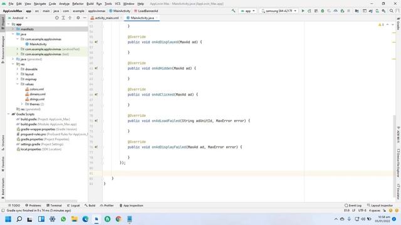This screenshot has height=225, width=401.
Task: Click the Select Opened File target icon
Action: point(57,18)
